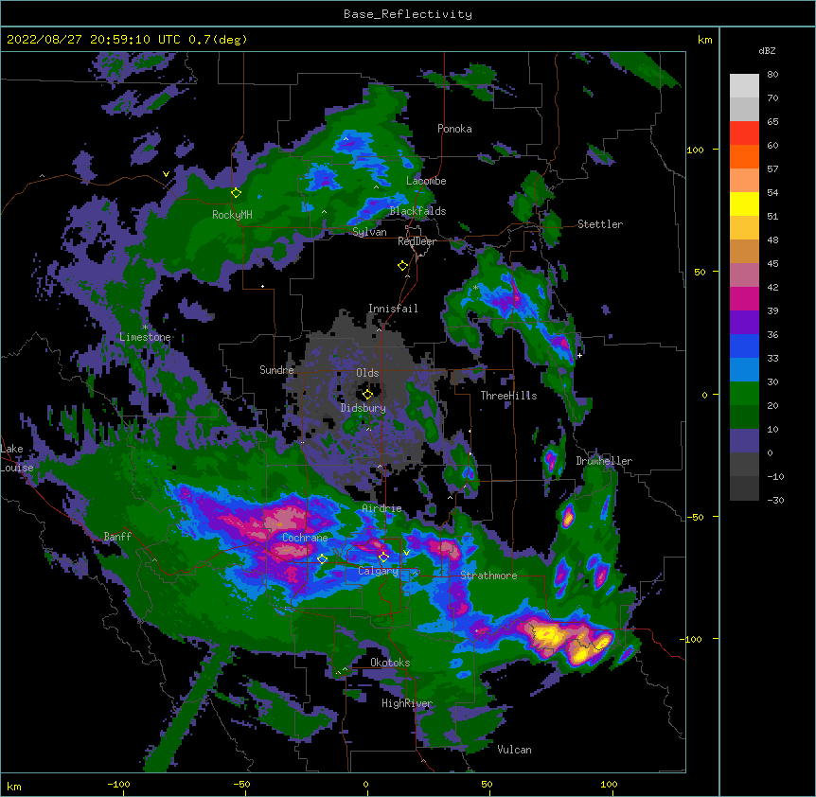Screen dimensions: 816x797
Task: Click the Cochrane city label
Action: 305,538
